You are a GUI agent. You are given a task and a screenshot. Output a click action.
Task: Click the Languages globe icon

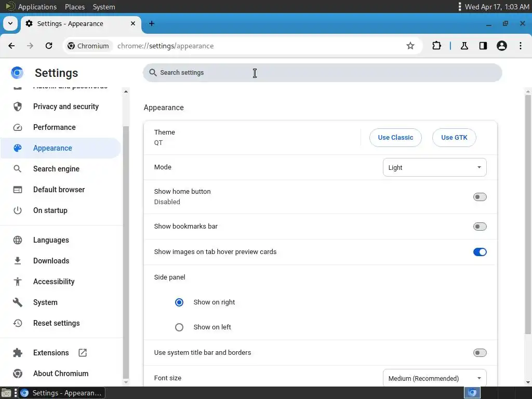18,240
